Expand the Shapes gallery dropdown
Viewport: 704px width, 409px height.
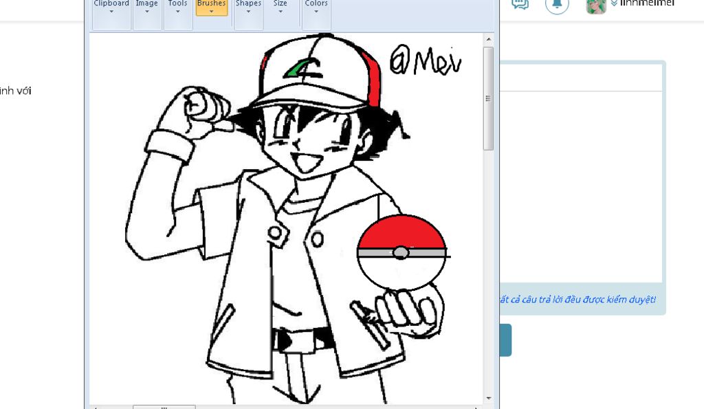click(248, 14)
